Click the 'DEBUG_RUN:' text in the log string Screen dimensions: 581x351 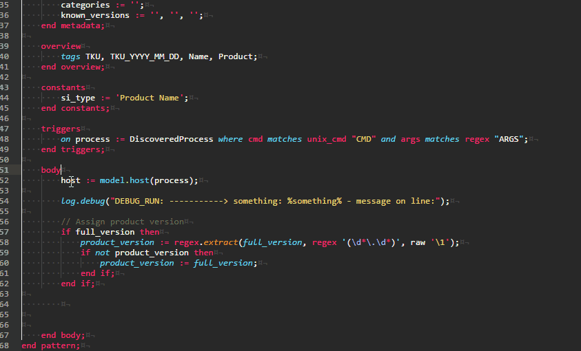(x=139, y=201)
